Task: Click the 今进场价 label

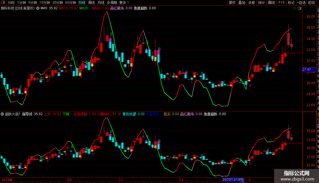Action: [x=154, y=114]
